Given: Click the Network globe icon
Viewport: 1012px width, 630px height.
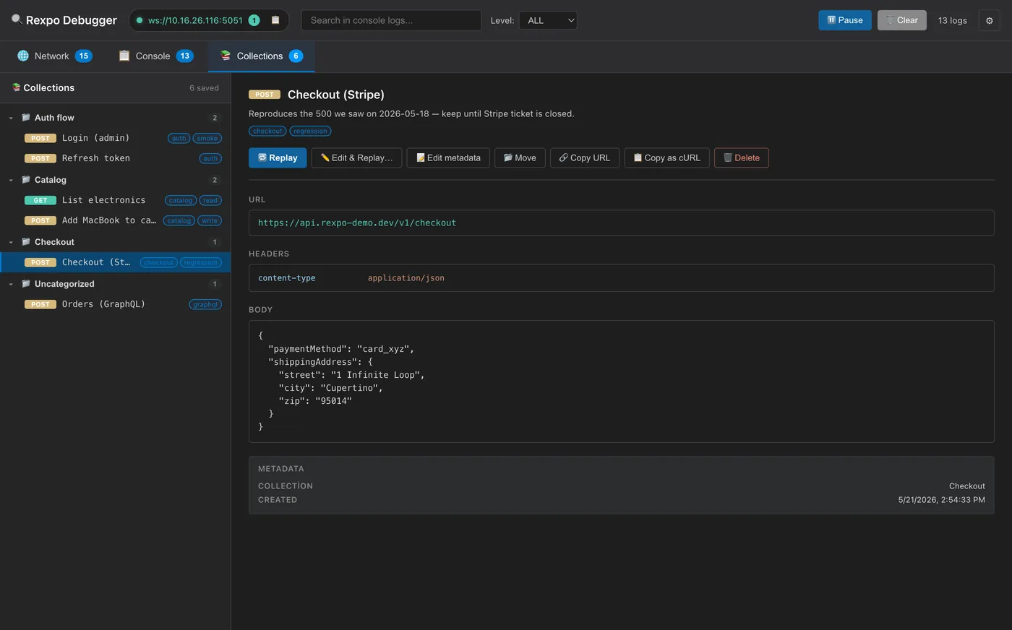Looking at the screenshot, I should 23,56.
